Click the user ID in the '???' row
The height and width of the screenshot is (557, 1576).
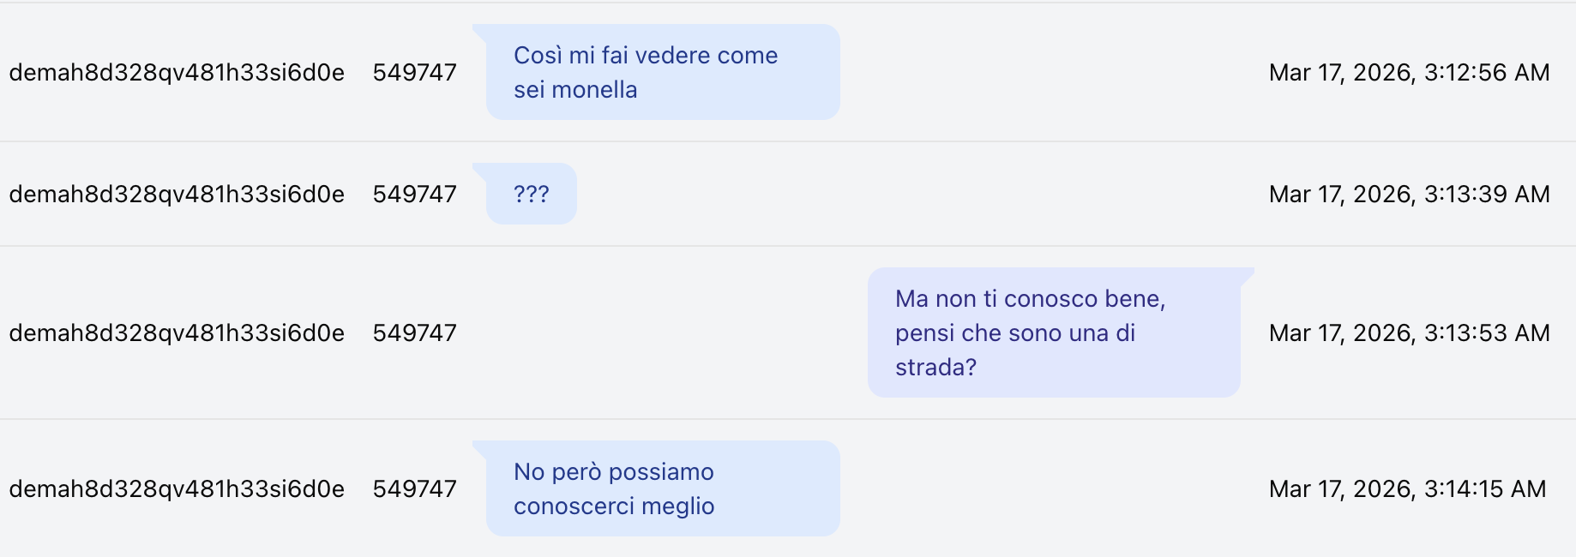pyautogui.click(x=177, y=195)
